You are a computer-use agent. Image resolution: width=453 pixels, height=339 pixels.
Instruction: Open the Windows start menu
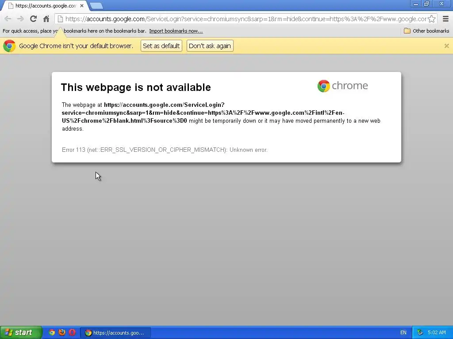(21, 332)
